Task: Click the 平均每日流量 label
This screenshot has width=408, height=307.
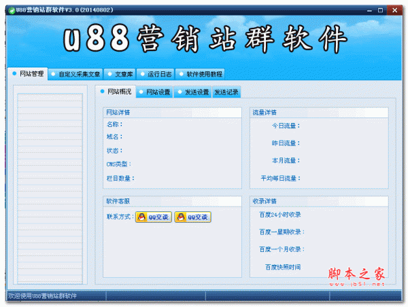Action: 280,179
